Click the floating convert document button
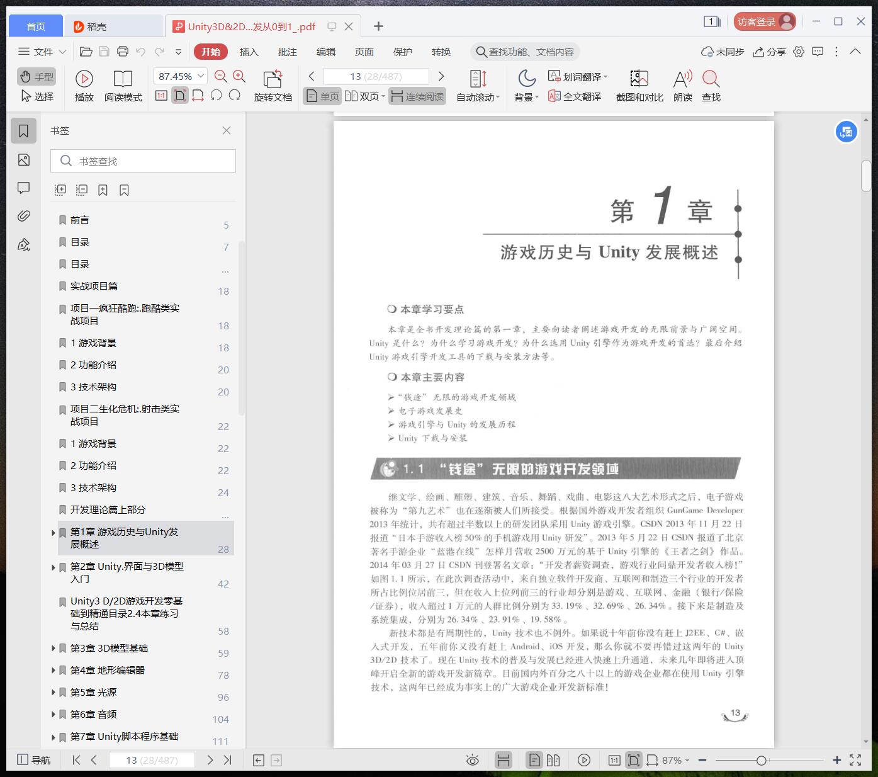This screenshot has height=777, width=878. click(847, 132)
